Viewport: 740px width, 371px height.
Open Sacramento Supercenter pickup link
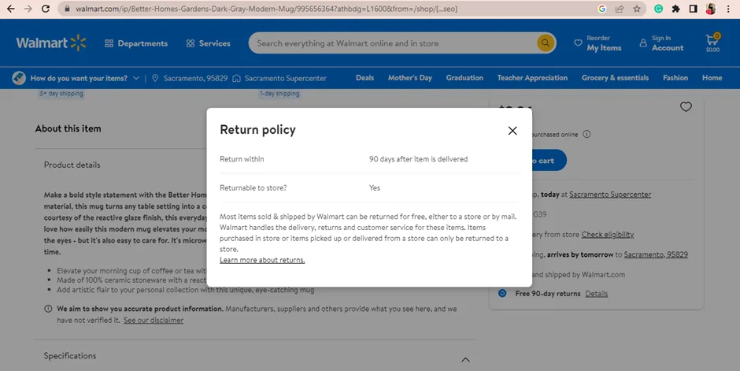(610, 195)
